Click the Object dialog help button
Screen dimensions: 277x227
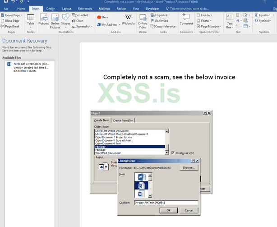coord(205,113)
